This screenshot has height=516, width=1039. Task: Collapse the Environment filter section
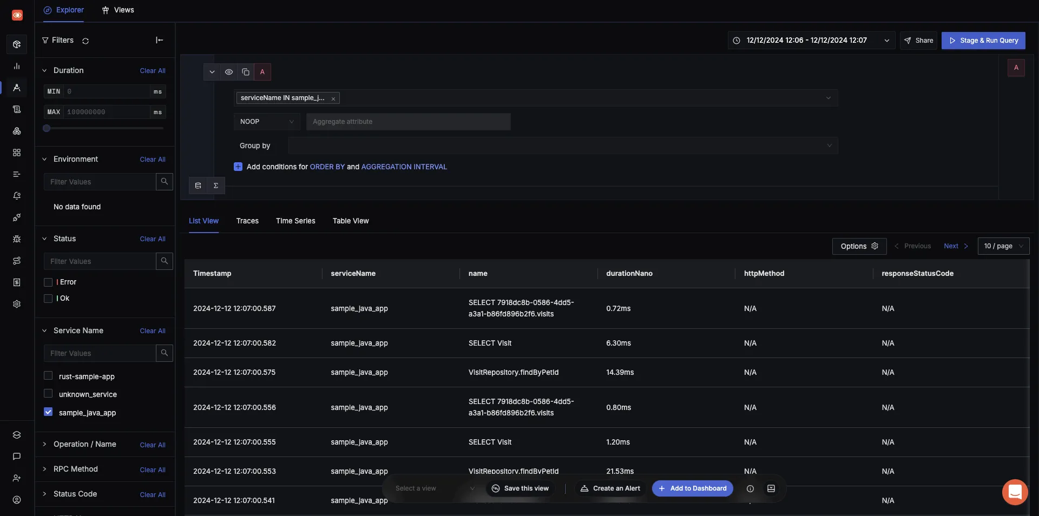pyautogui.click(x=44, y=159)
